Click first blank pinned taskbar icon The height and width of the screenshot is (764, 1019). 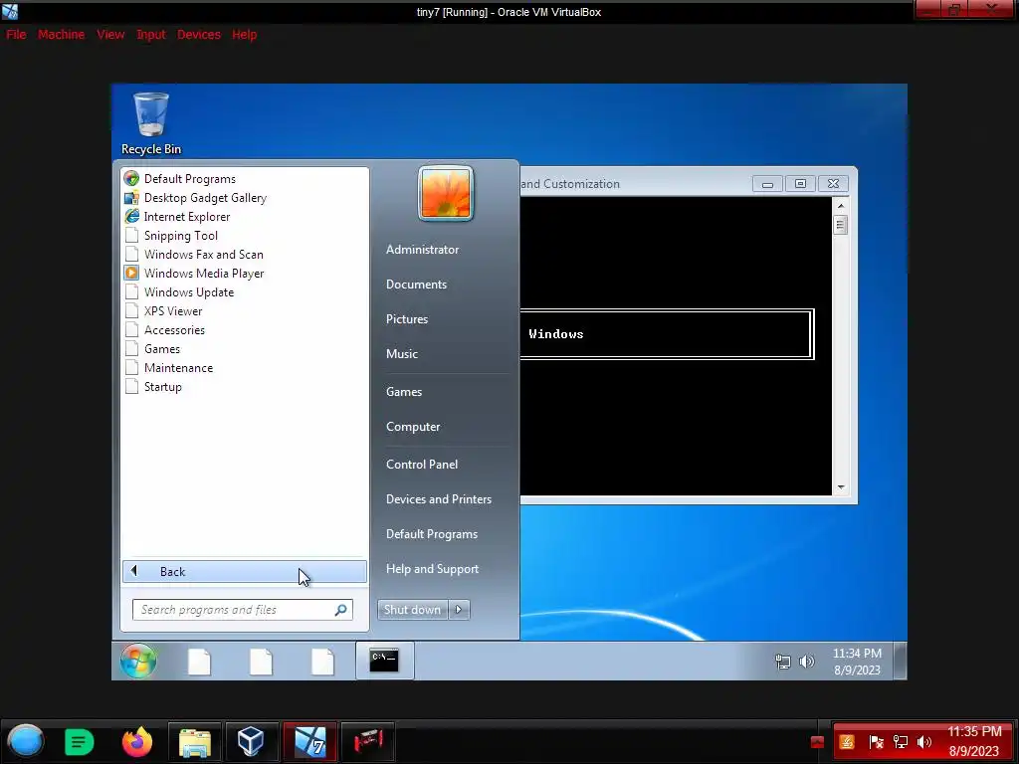coord(199,662)
